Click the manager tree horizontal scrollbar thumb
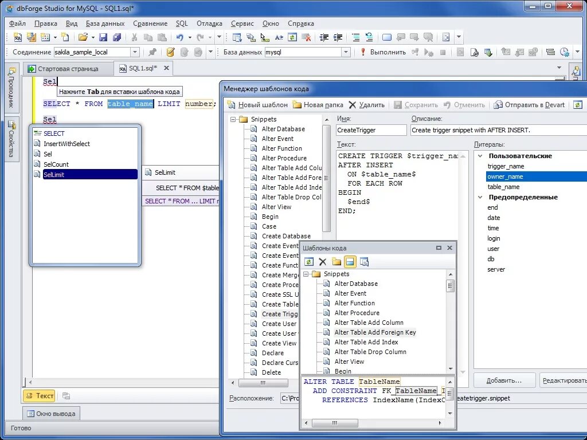587x440 pixels. tap(263, 383)
